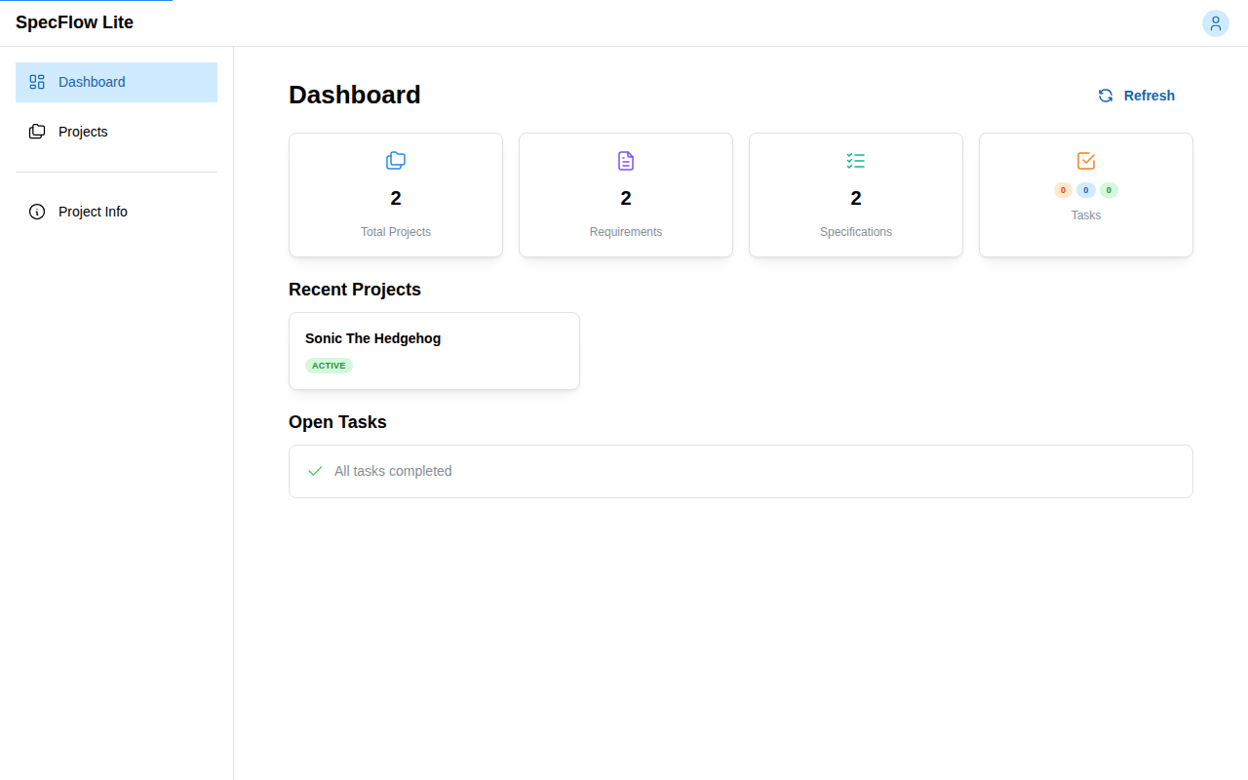The width and height of the screenshot is (1248, 780).
Task: Click the Refresh button label
Action: pos(1150,96)
